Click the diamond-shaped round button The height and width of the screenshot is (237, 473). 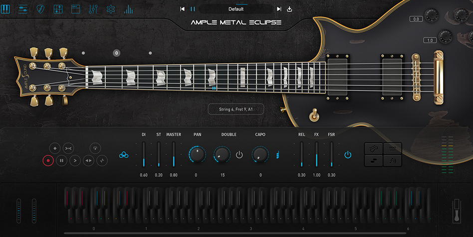point(55,148)
